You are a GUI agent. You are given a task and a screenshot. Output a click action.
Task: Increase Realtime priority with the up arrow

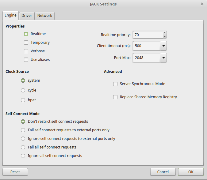point(165,33)
